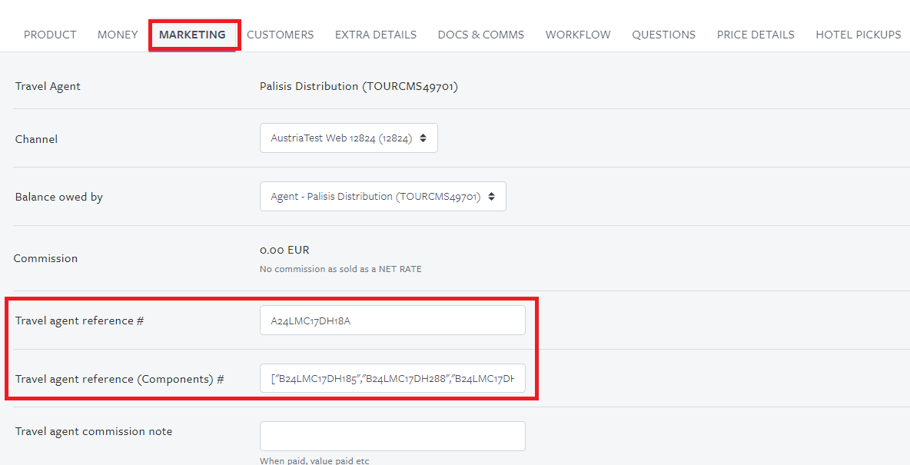Select the MARKETING tab

192,35
